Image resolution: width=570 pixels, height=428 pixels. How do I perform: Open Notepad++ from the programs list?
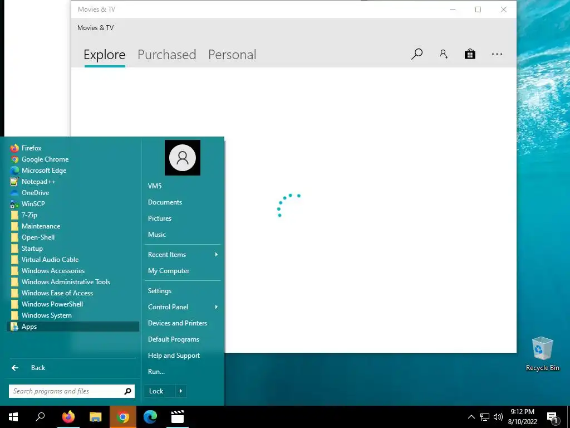[73, 182]
